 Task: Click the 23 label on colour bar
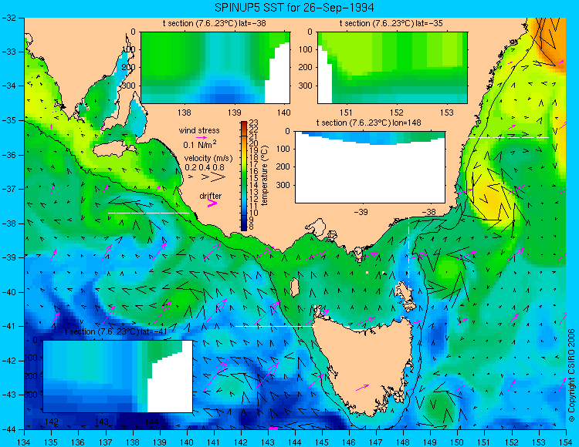254,123
